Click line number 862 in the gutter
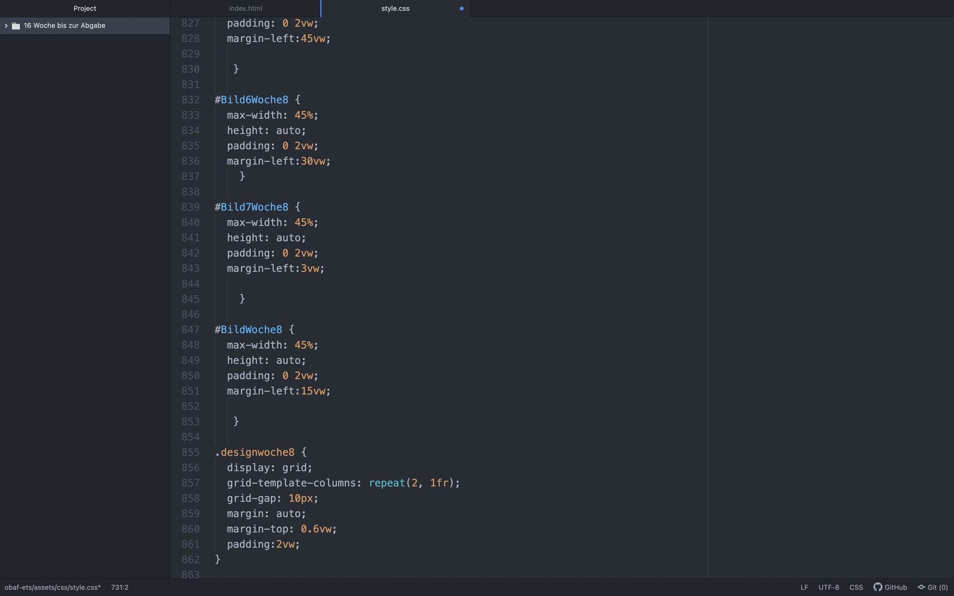 click(190, 560)
